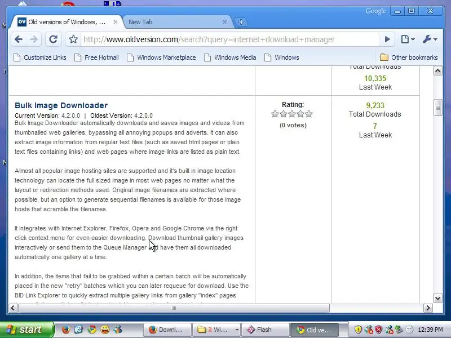The height and width of the screenshot is (338, 451).
Task: Reload the current page
Action: tap(53, 39)
